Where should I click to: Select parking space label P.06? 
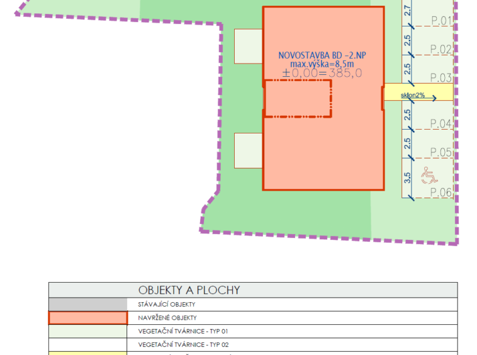442,192
